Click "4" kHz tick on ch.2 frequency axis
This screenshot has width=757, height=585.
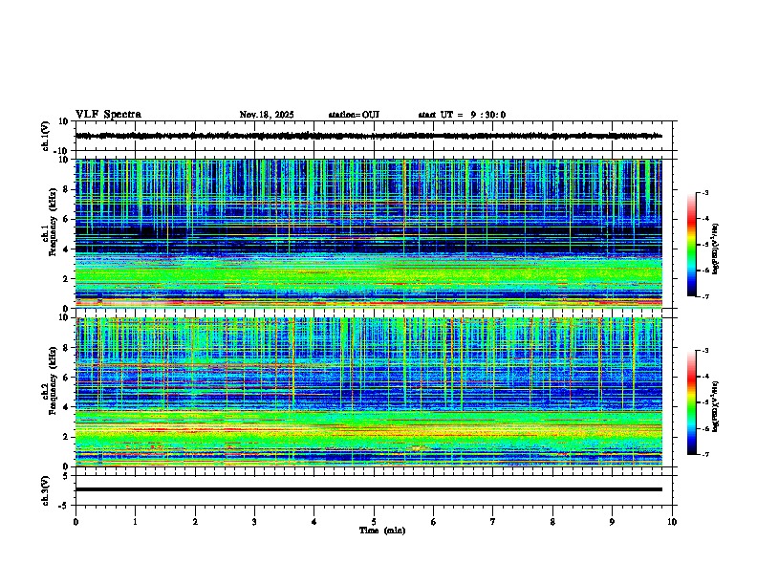point(67,407)
